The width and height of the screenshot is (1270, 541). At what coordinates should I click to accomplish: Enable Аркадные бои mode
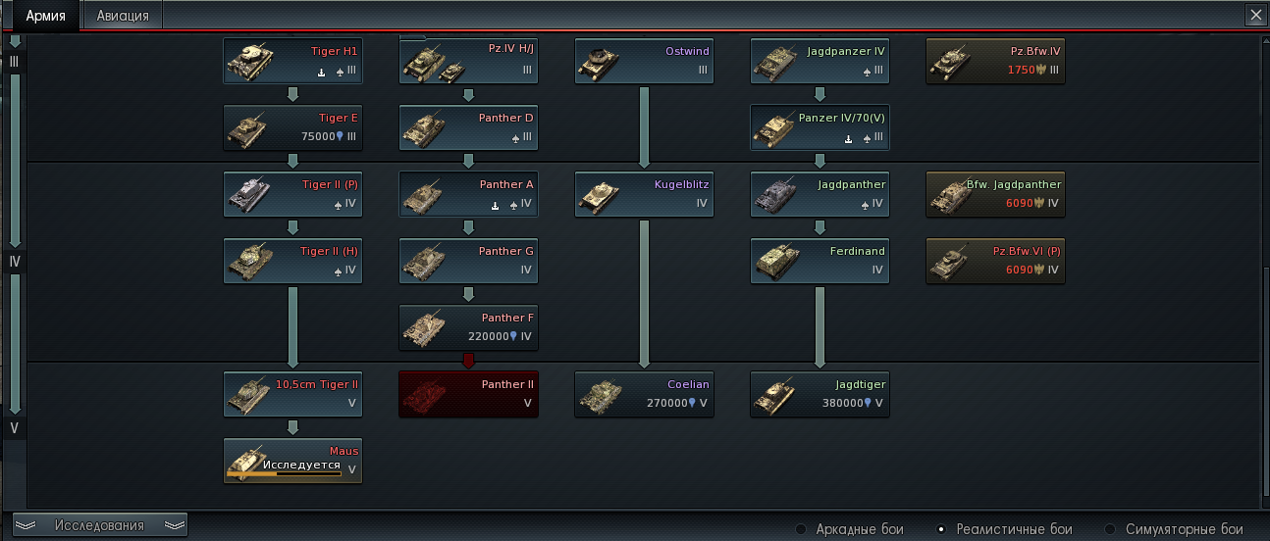click(850, 529)
